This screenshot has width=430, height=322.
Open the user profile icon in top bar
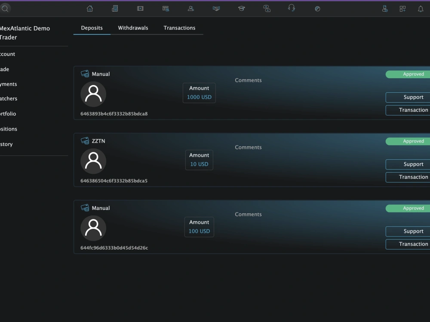pyautogui.click(x=191, y=9)
